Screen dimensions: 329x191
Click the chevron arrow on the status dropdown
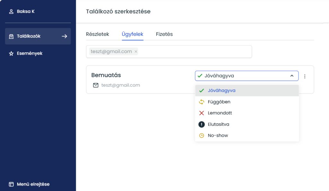292,76
